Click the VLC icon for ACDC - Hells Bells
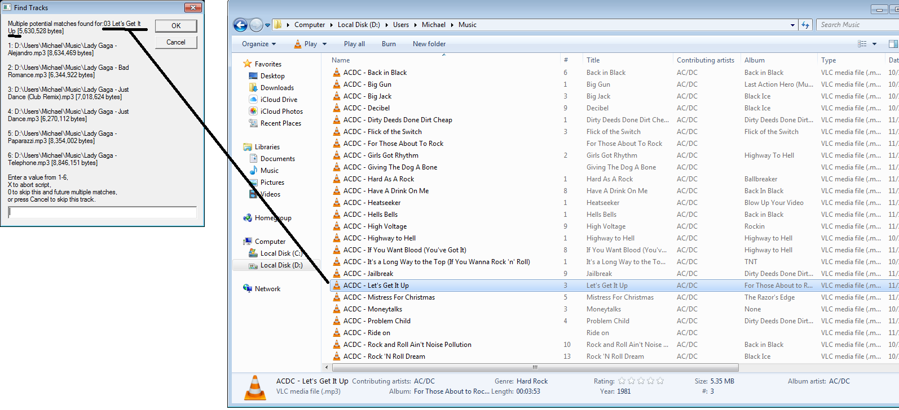The height and width of the screenshot is (410, 899). (x=337, y=215)
